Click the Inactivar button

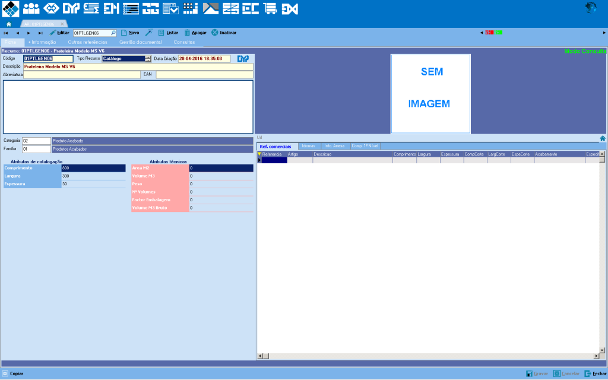[x=224, y=33]
